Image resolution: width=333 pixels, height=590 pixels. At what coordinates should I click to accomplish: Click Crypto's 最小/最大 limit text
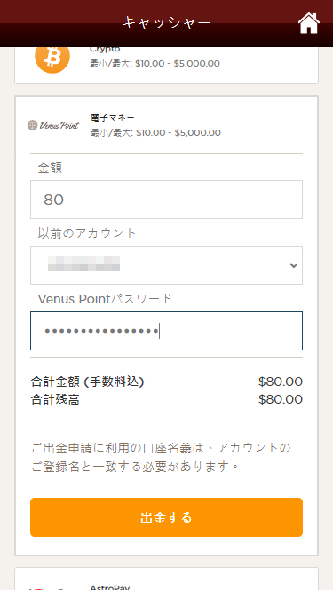tap(155, 63)
